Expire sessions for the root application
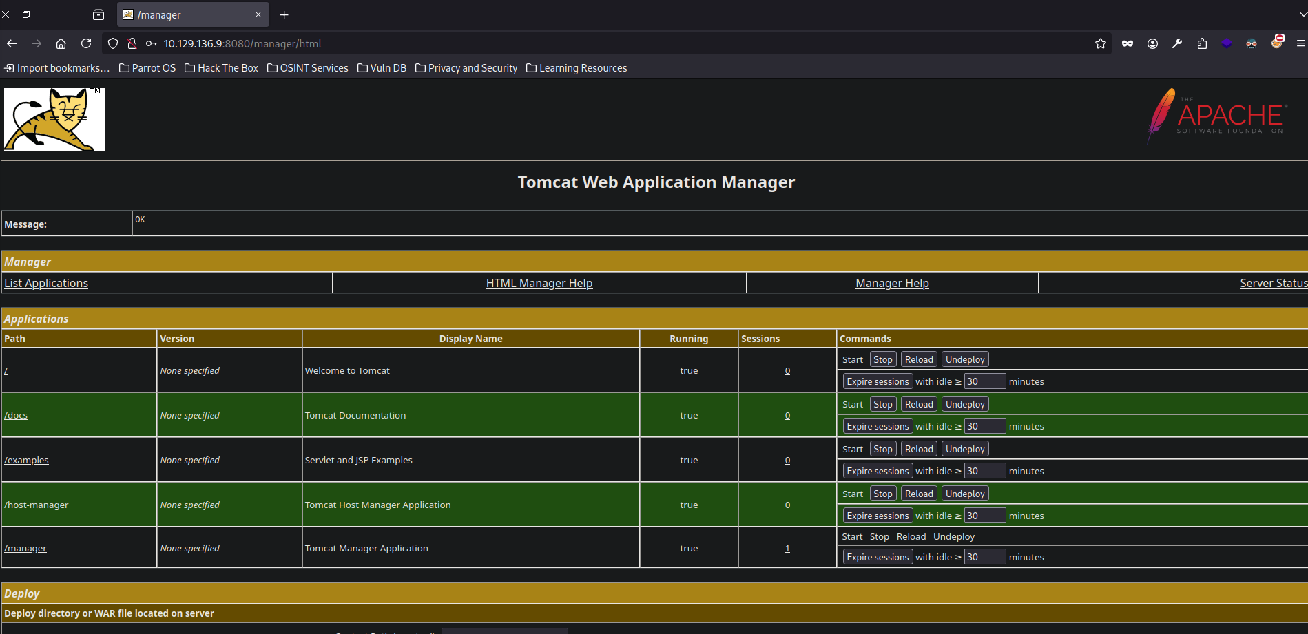1308x634 pixels. tap(878, 381)
